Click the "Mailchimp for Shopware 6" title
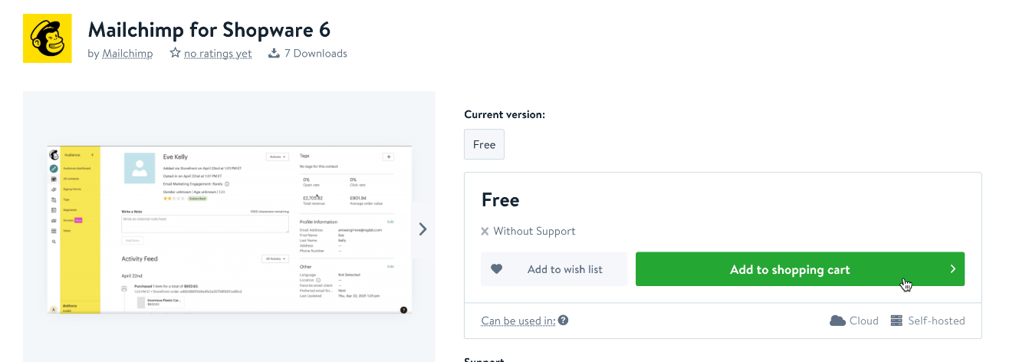 click(x=209, y=29)
